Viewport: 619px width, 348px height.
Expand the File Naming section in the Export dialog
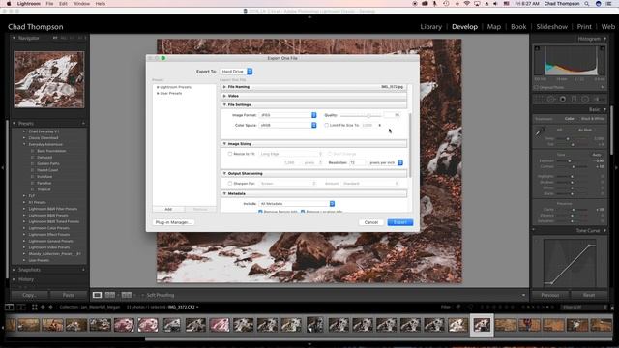click(x=224, y=87)
